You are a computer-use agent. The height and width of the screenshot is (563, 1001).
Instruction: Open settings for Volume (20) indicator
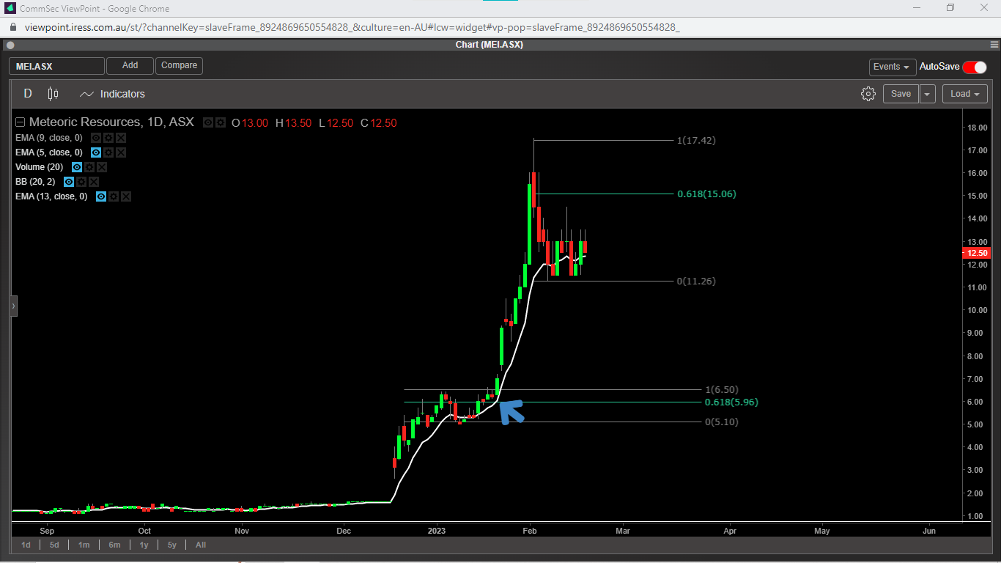tap(89, 167)
